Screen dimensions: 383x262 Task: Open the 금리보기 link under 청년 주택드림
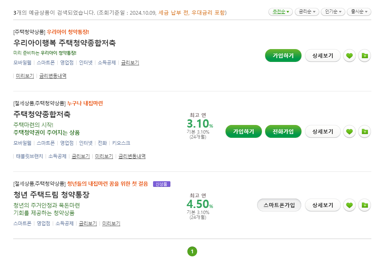tap(87, 223)
